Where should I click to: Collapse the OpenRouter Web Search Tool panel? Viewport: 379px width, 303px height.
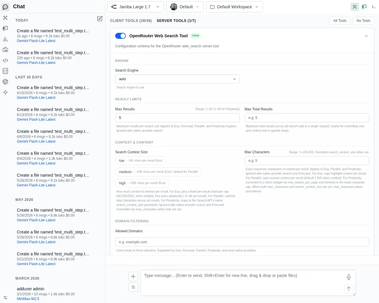[x=366, y=36]
